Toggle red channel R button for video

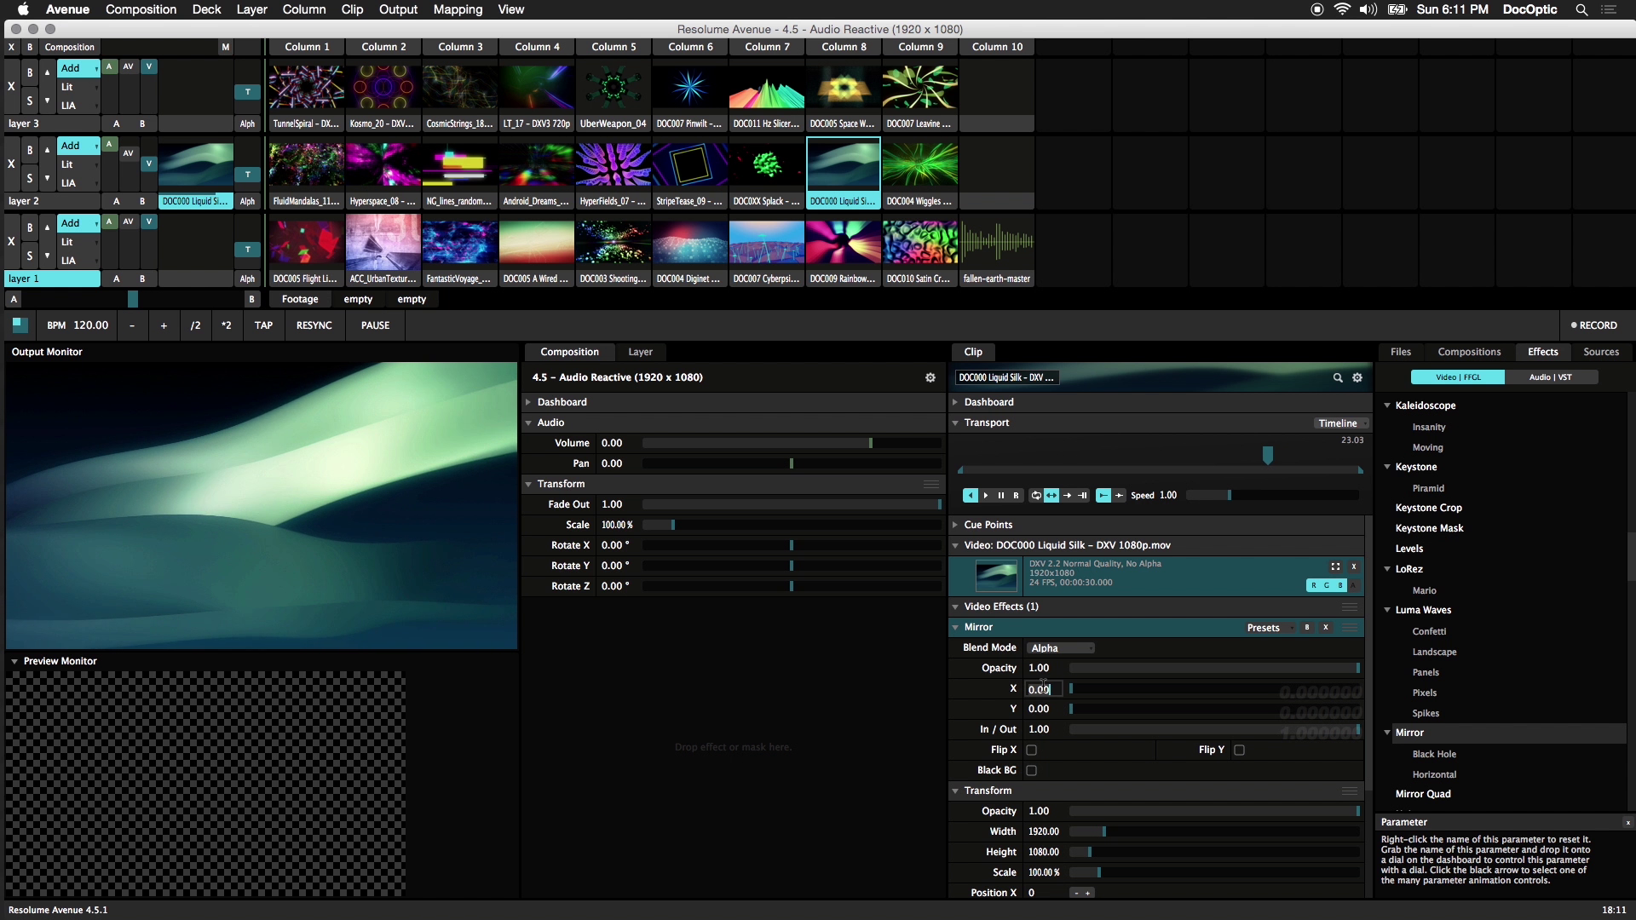coord(1314,585)
